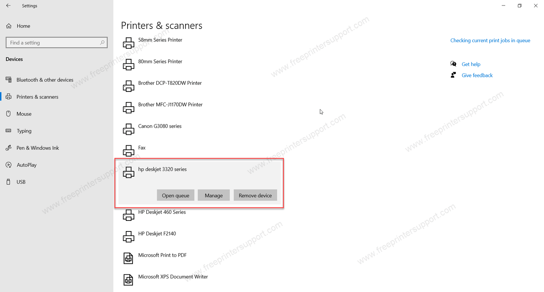Select 58mm Series Printer text
The width and height of the screenshot is (544, 292).
[x=160, y=40]
